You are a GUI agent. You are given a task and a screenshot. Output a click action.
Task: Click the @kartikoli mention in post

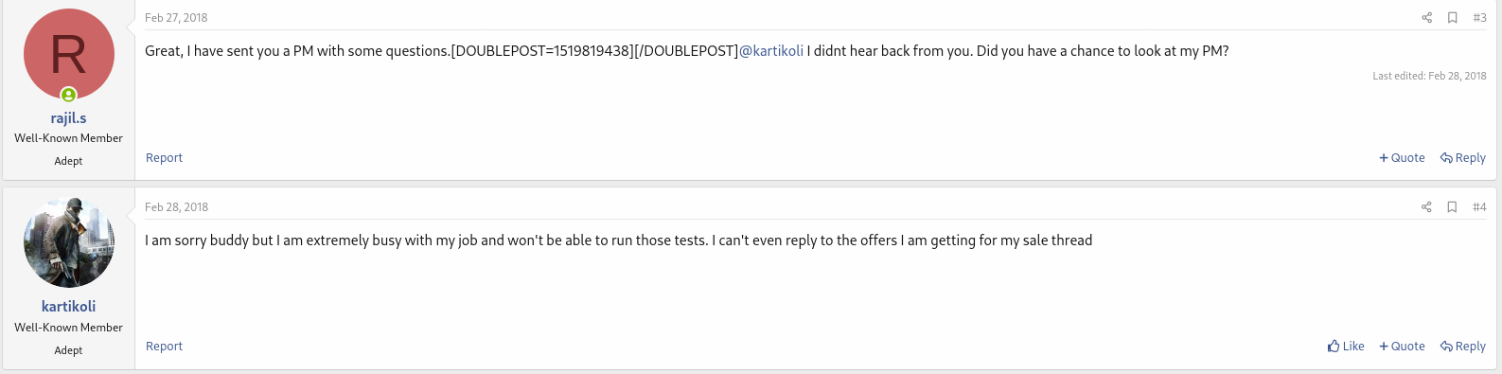click(x=771, y=51)
